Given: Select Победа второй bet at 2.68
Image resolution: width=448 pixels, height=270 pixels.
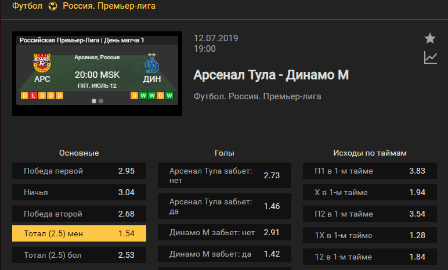Looking at the screenshot, I should pyautogui.click(x=79, y=214).
